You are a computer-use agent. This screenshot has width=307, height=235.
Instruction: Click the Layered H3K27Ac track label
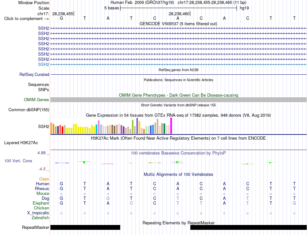click(21, 143)
